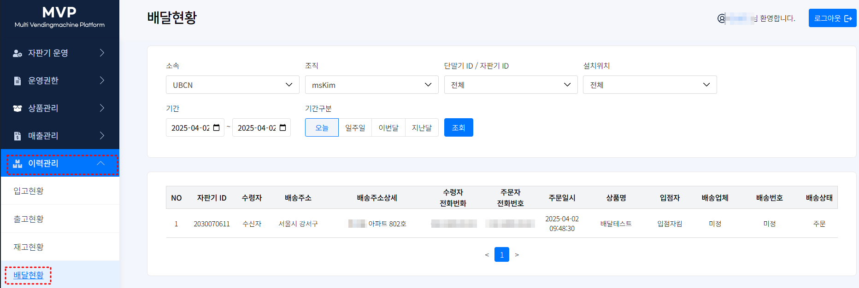Image resolution: width=859 pixels, height=288 pixels.
Task: Expand the 자판기 운영 menu chevron
Action: click(102, 53)
